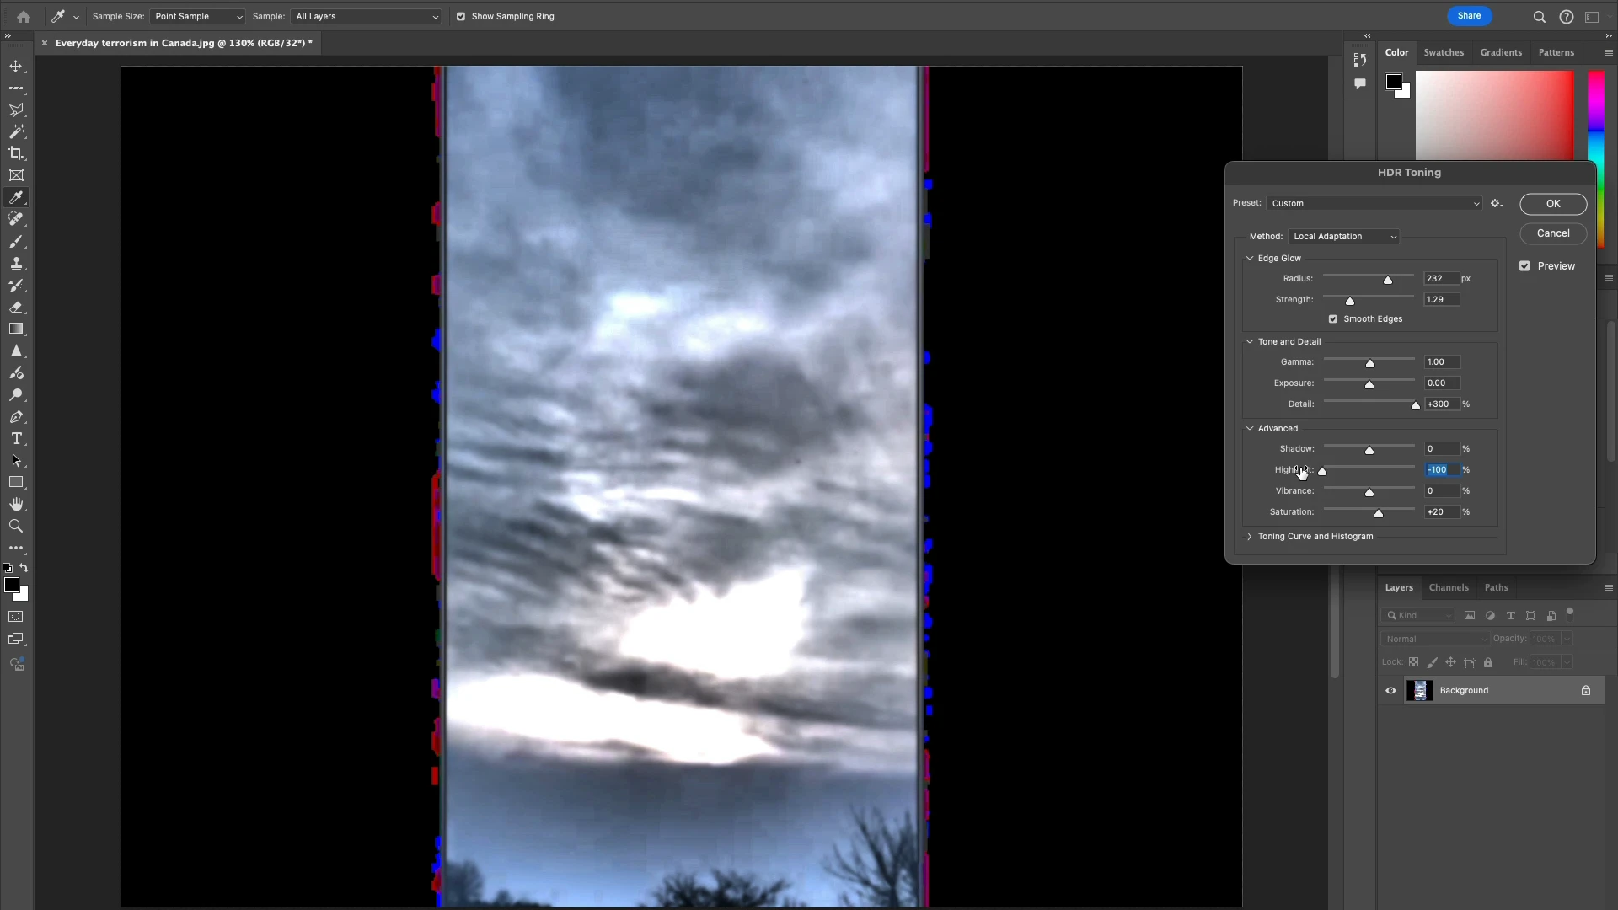Image resolution: width=1618 pixels, height=910 pixels.
Task: Switch to the Patterns tab
Action: coord(1556,52)
